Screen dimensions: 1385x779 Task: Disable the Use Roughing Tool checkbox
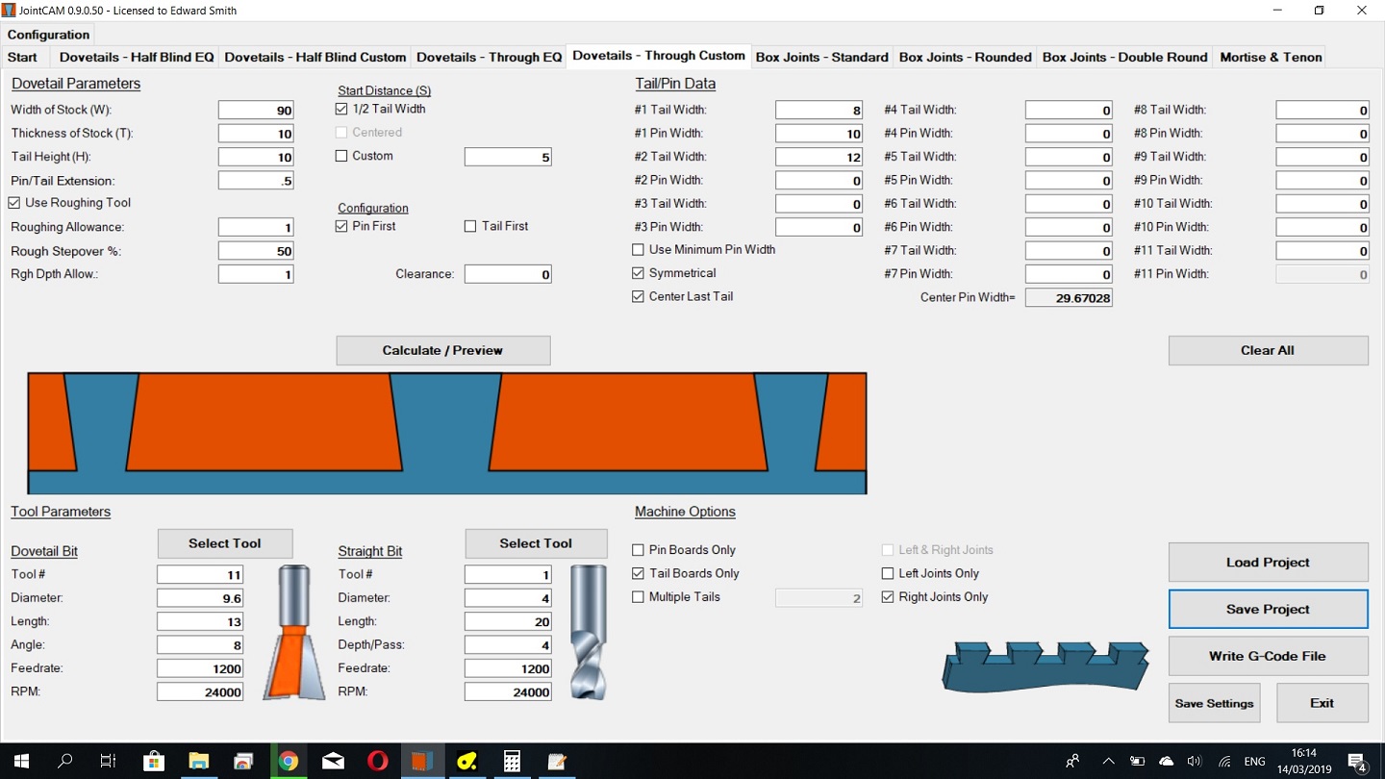[x=15, y=203]
